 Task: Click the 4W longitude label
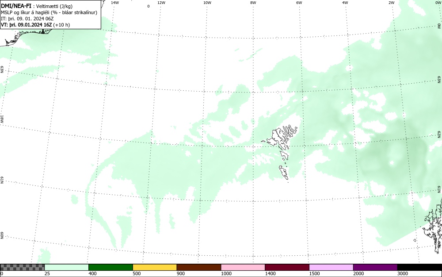point(345,3)
